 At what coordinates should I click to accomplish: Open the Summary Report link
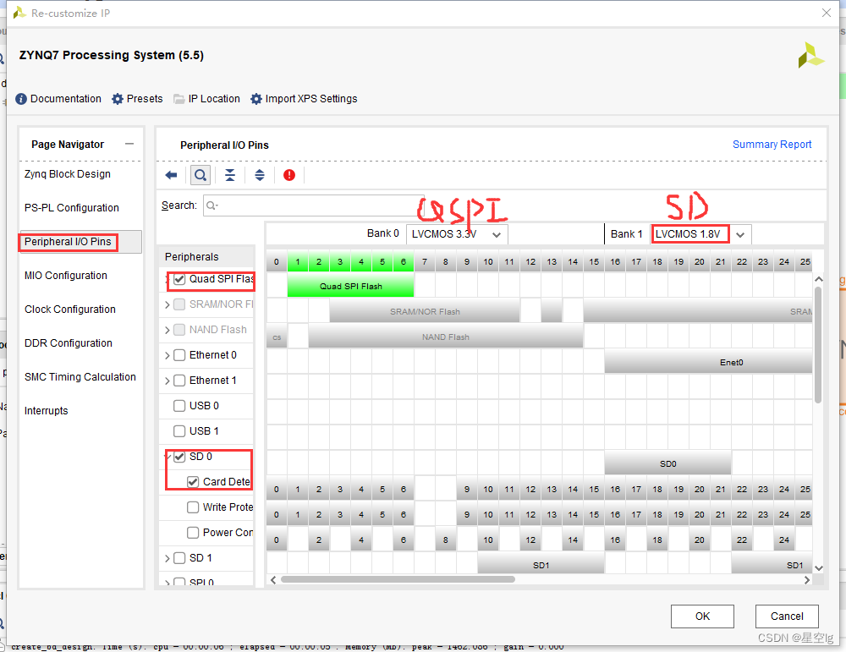click(772, 145)
